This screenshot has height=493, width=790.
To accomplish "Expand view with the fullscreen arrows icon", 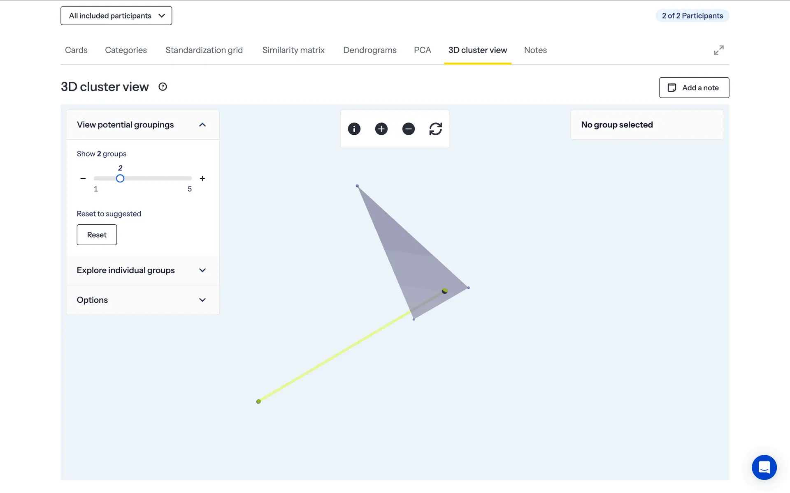I will click(718, 50).
